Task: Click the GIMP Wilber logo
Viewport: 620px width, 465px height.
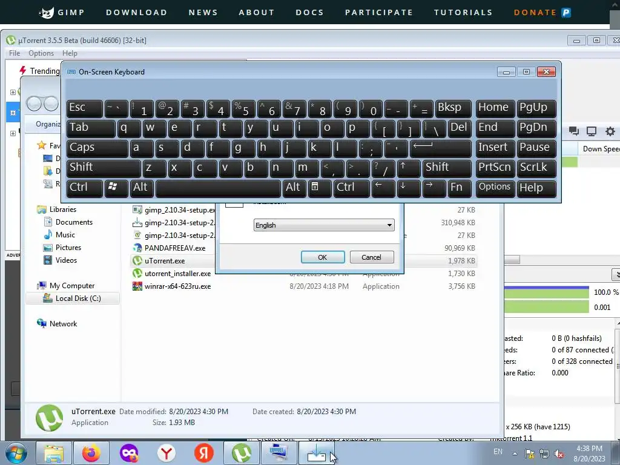Action: click(x=47, y=12)
